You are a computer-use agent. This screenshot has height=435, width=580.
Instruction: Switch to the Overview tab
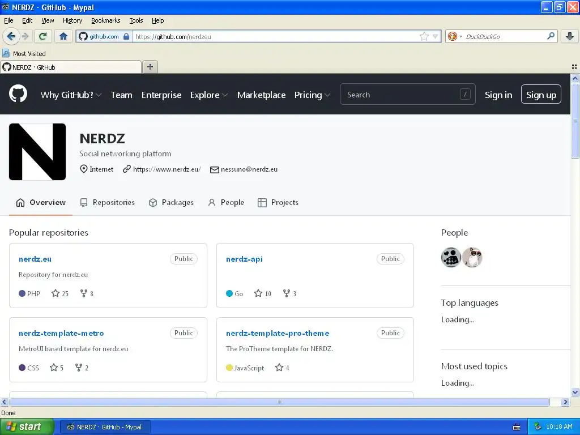click(x=41, y=202)
